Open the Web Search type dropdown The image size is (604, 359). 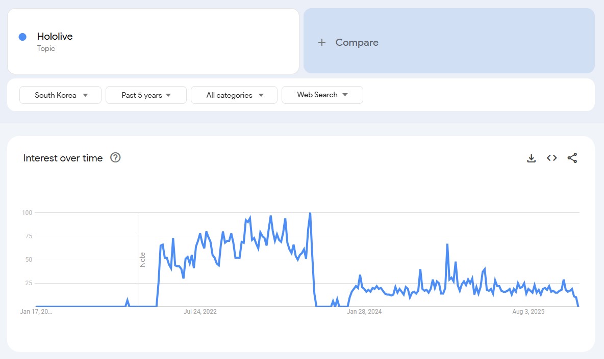(322, 95)
